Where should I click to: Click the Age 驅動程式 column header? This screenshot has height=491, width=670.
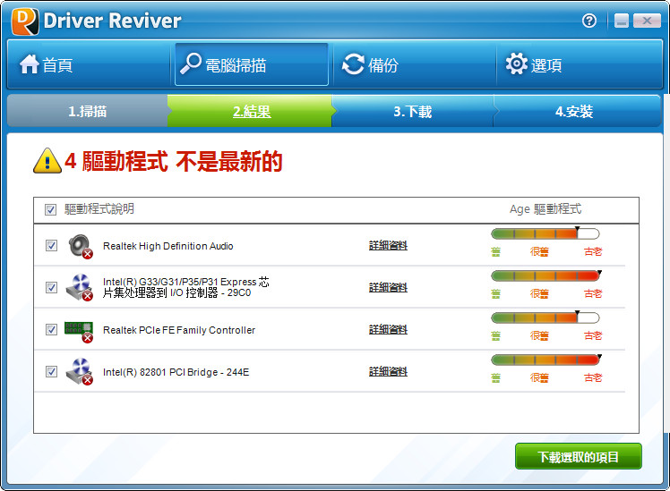click(545, 209)
